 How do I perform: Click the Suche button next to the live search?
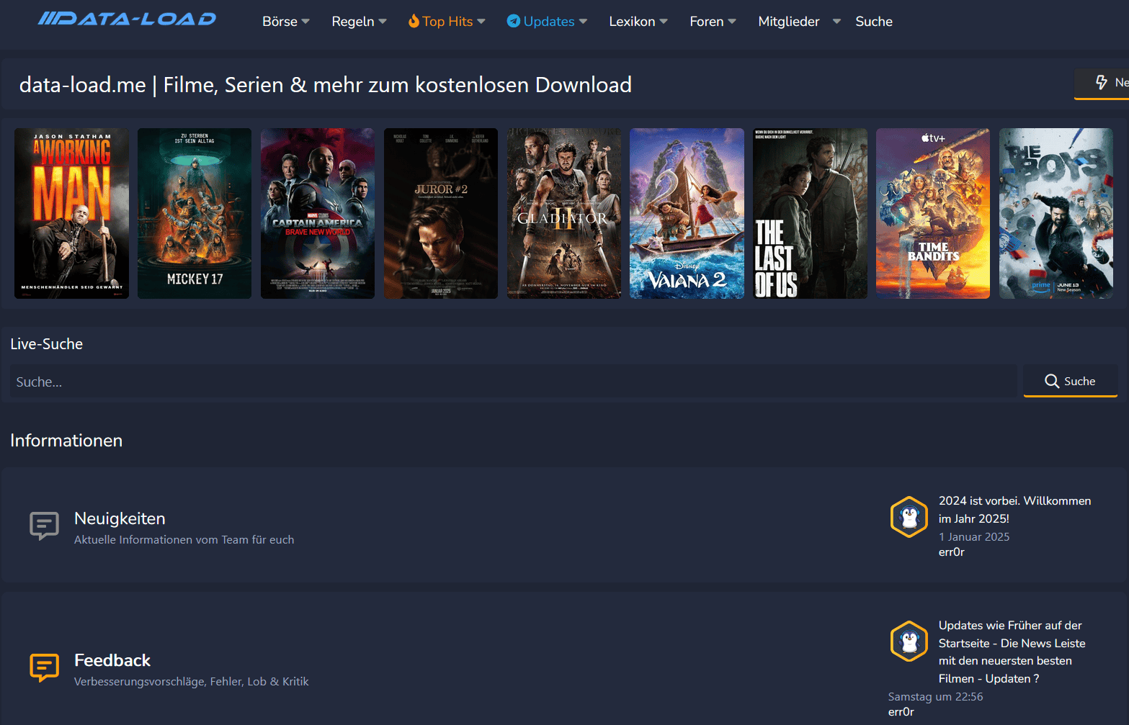tap(1071, 382)
